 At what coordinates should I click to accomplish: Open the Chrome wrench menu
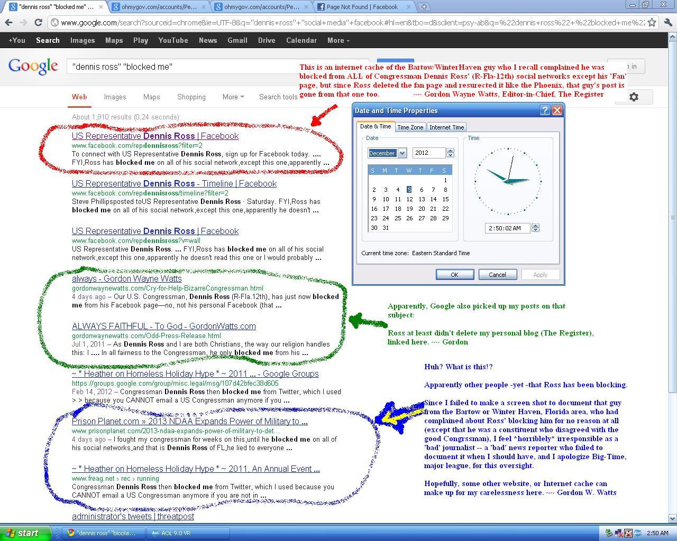pyautogui.click(x=667, y=22)
